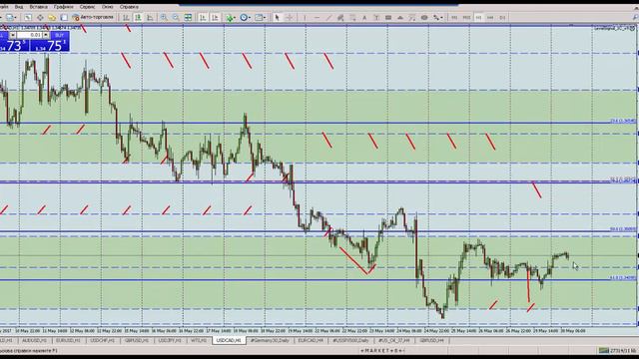Open the Графики menu

pos(64,7)
